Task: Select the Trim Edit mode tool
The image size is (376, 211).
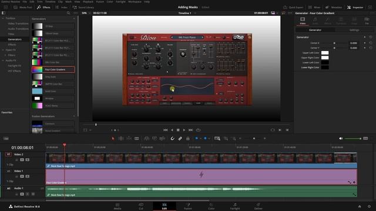Action: coord(121,138)
